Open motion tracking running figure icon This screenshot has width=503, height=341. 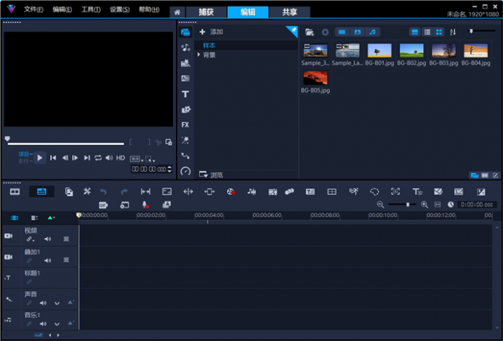click(353, 192)
